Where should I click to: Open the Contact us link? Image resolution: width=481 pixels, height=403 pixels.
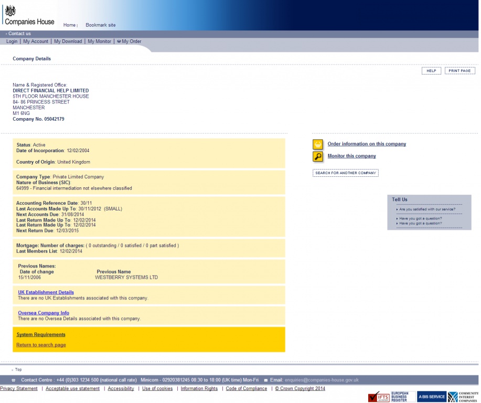[19, 34]
